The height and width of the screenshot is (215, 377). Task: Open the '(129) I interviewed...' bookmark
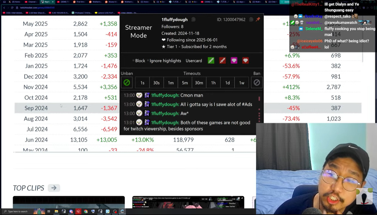tap(13, 13)
